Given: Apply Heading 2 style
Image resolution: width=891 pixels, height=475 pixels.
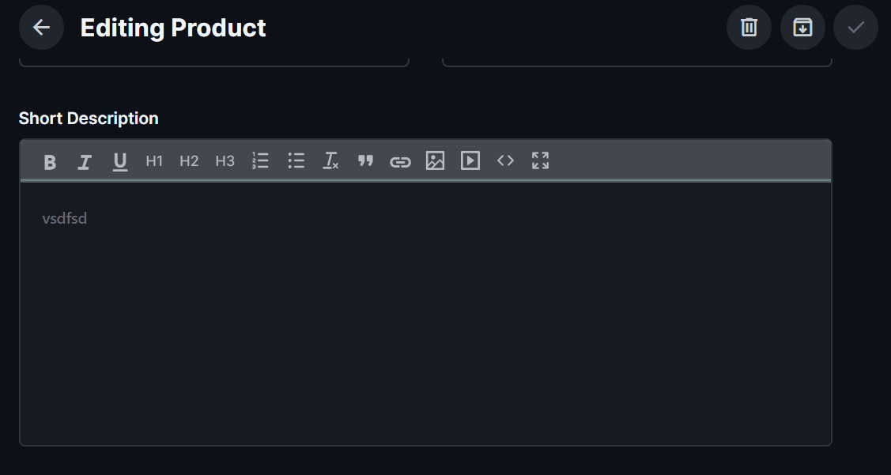Looking at the screenshot, I should 189,161.
